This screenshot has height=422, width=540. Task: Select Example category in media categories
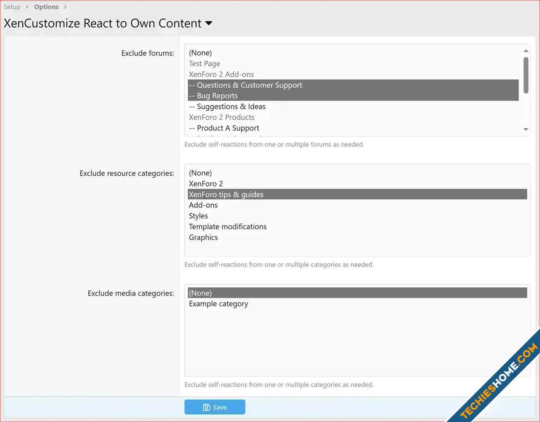[x=357, y=304]
